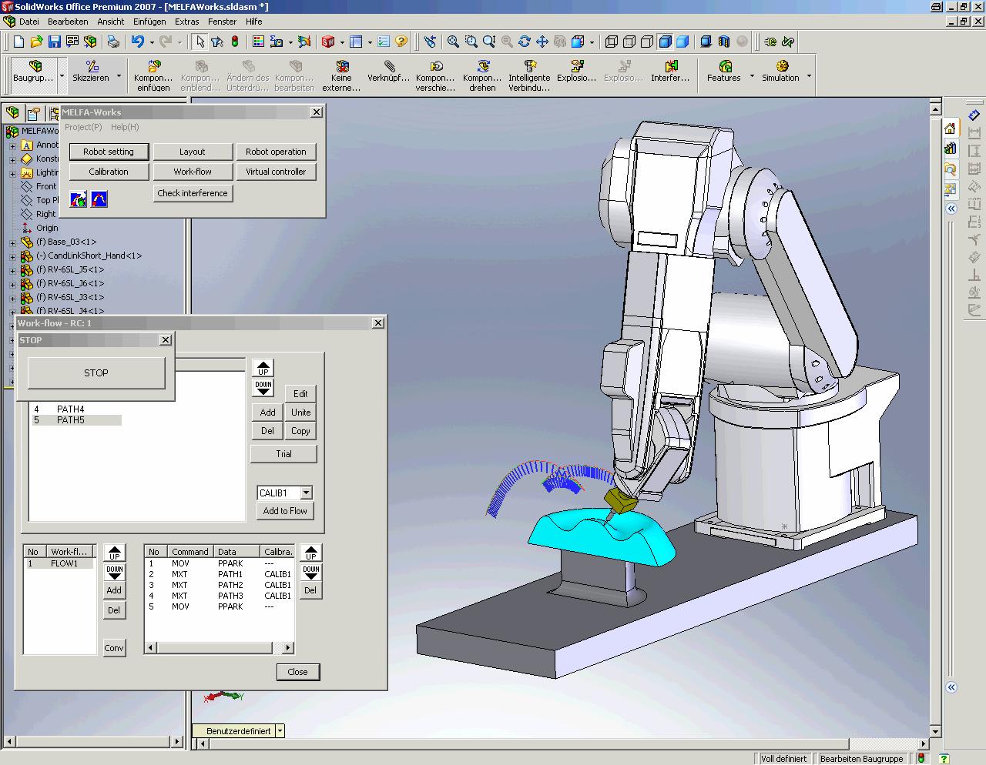Open the Ansicht menu
The width and height of the screenshot is (986, 765).
(111, 22)
